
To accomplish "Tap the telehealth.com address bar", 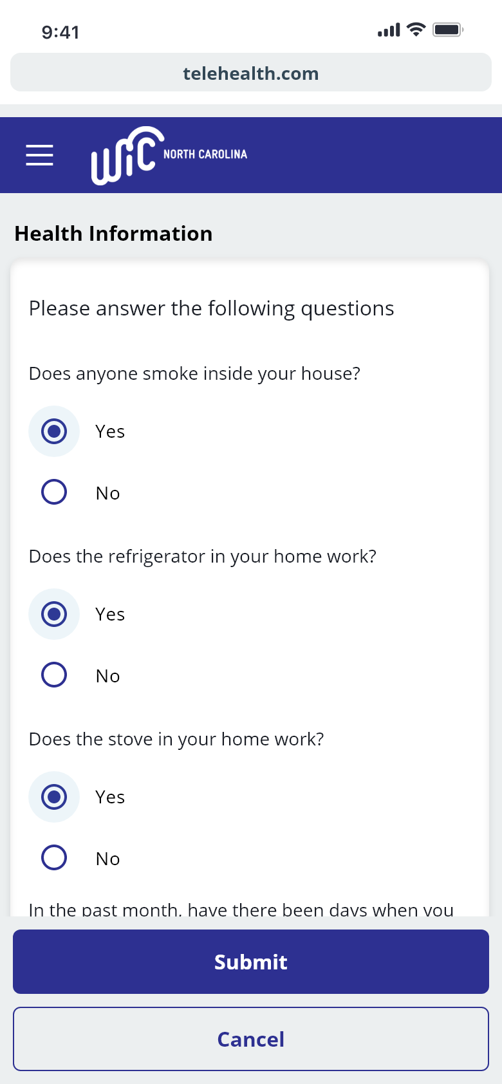I will 251,73.
